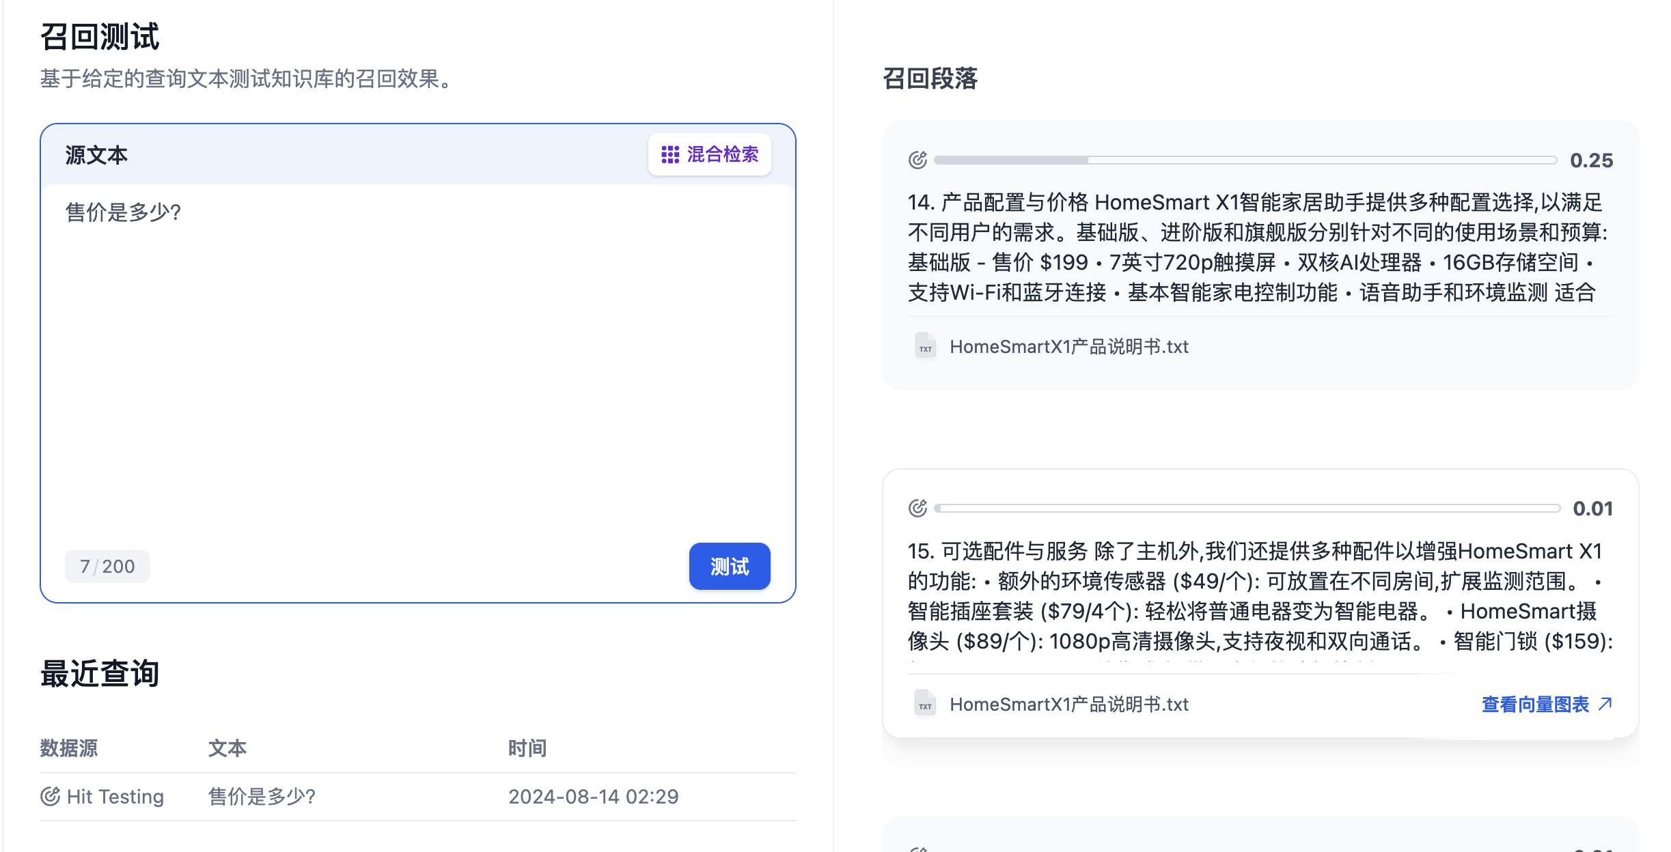Click HomeSmartX1产品说明书.txt in first card
Viewport: 1671px width, 852px height.
tap(1068, 347)
